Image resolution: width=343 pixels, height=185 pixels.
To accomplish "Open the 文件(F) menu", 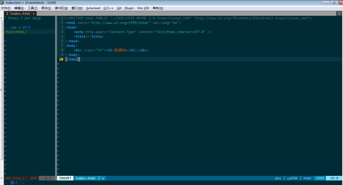I will pyautogui.click(x=6, y=8).
